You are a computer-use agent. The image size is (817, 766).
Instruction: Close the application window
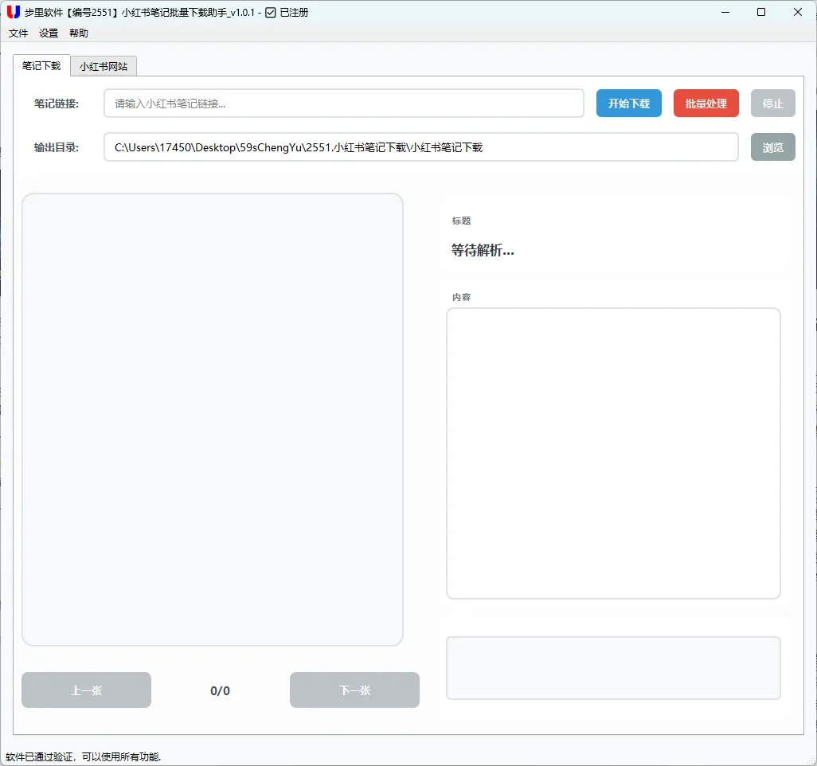[x=798, y=12]
